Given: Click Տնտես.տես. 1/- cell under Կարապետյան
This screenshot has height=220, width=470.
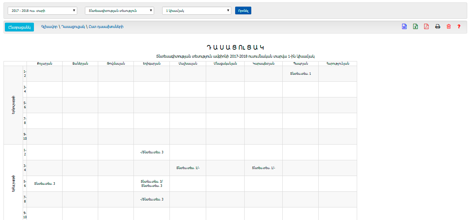Looking at the screenshot, I should point(263,168).
